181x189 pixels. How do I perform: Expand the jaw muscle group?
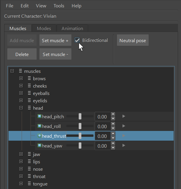21,154
